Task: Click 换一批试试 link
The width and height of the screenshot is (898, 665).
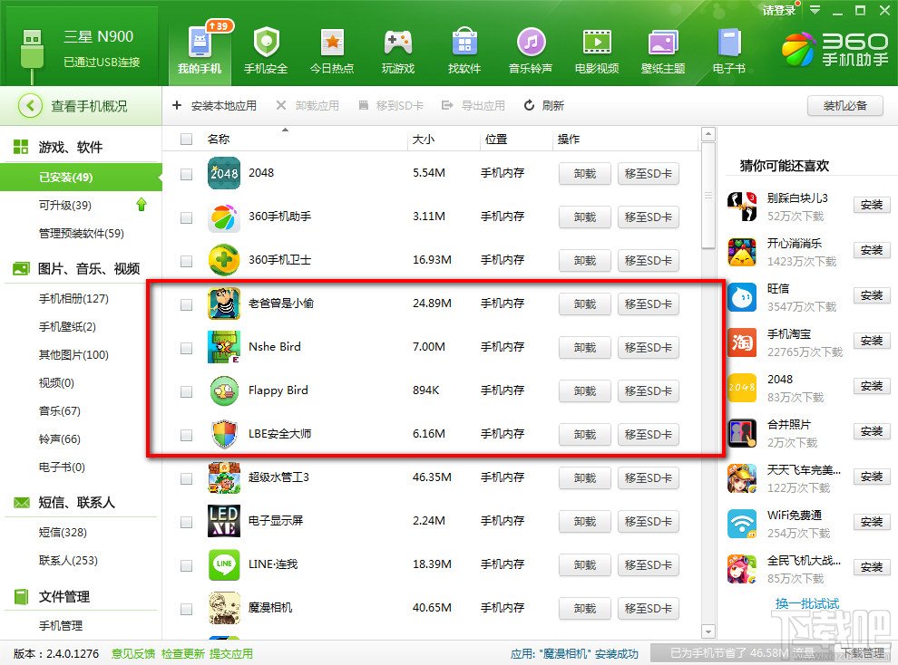Action: [x=807, y=603]
